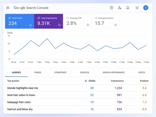Click the 654 impressions cell
Viewport: 156px width, 117px height.
(119, 109)
